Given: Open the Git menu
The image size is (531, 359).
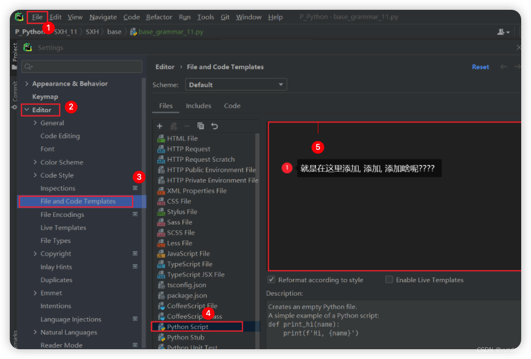Looking at the screenshot, I should coord(225,17).
